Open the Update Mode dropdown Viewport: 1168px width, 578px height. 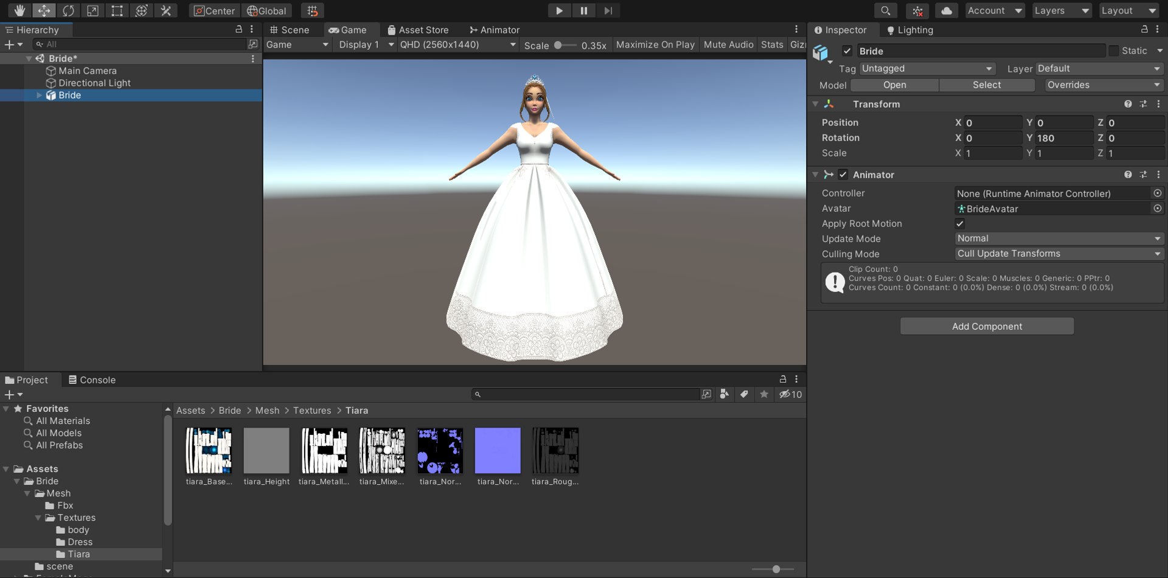1059,239
